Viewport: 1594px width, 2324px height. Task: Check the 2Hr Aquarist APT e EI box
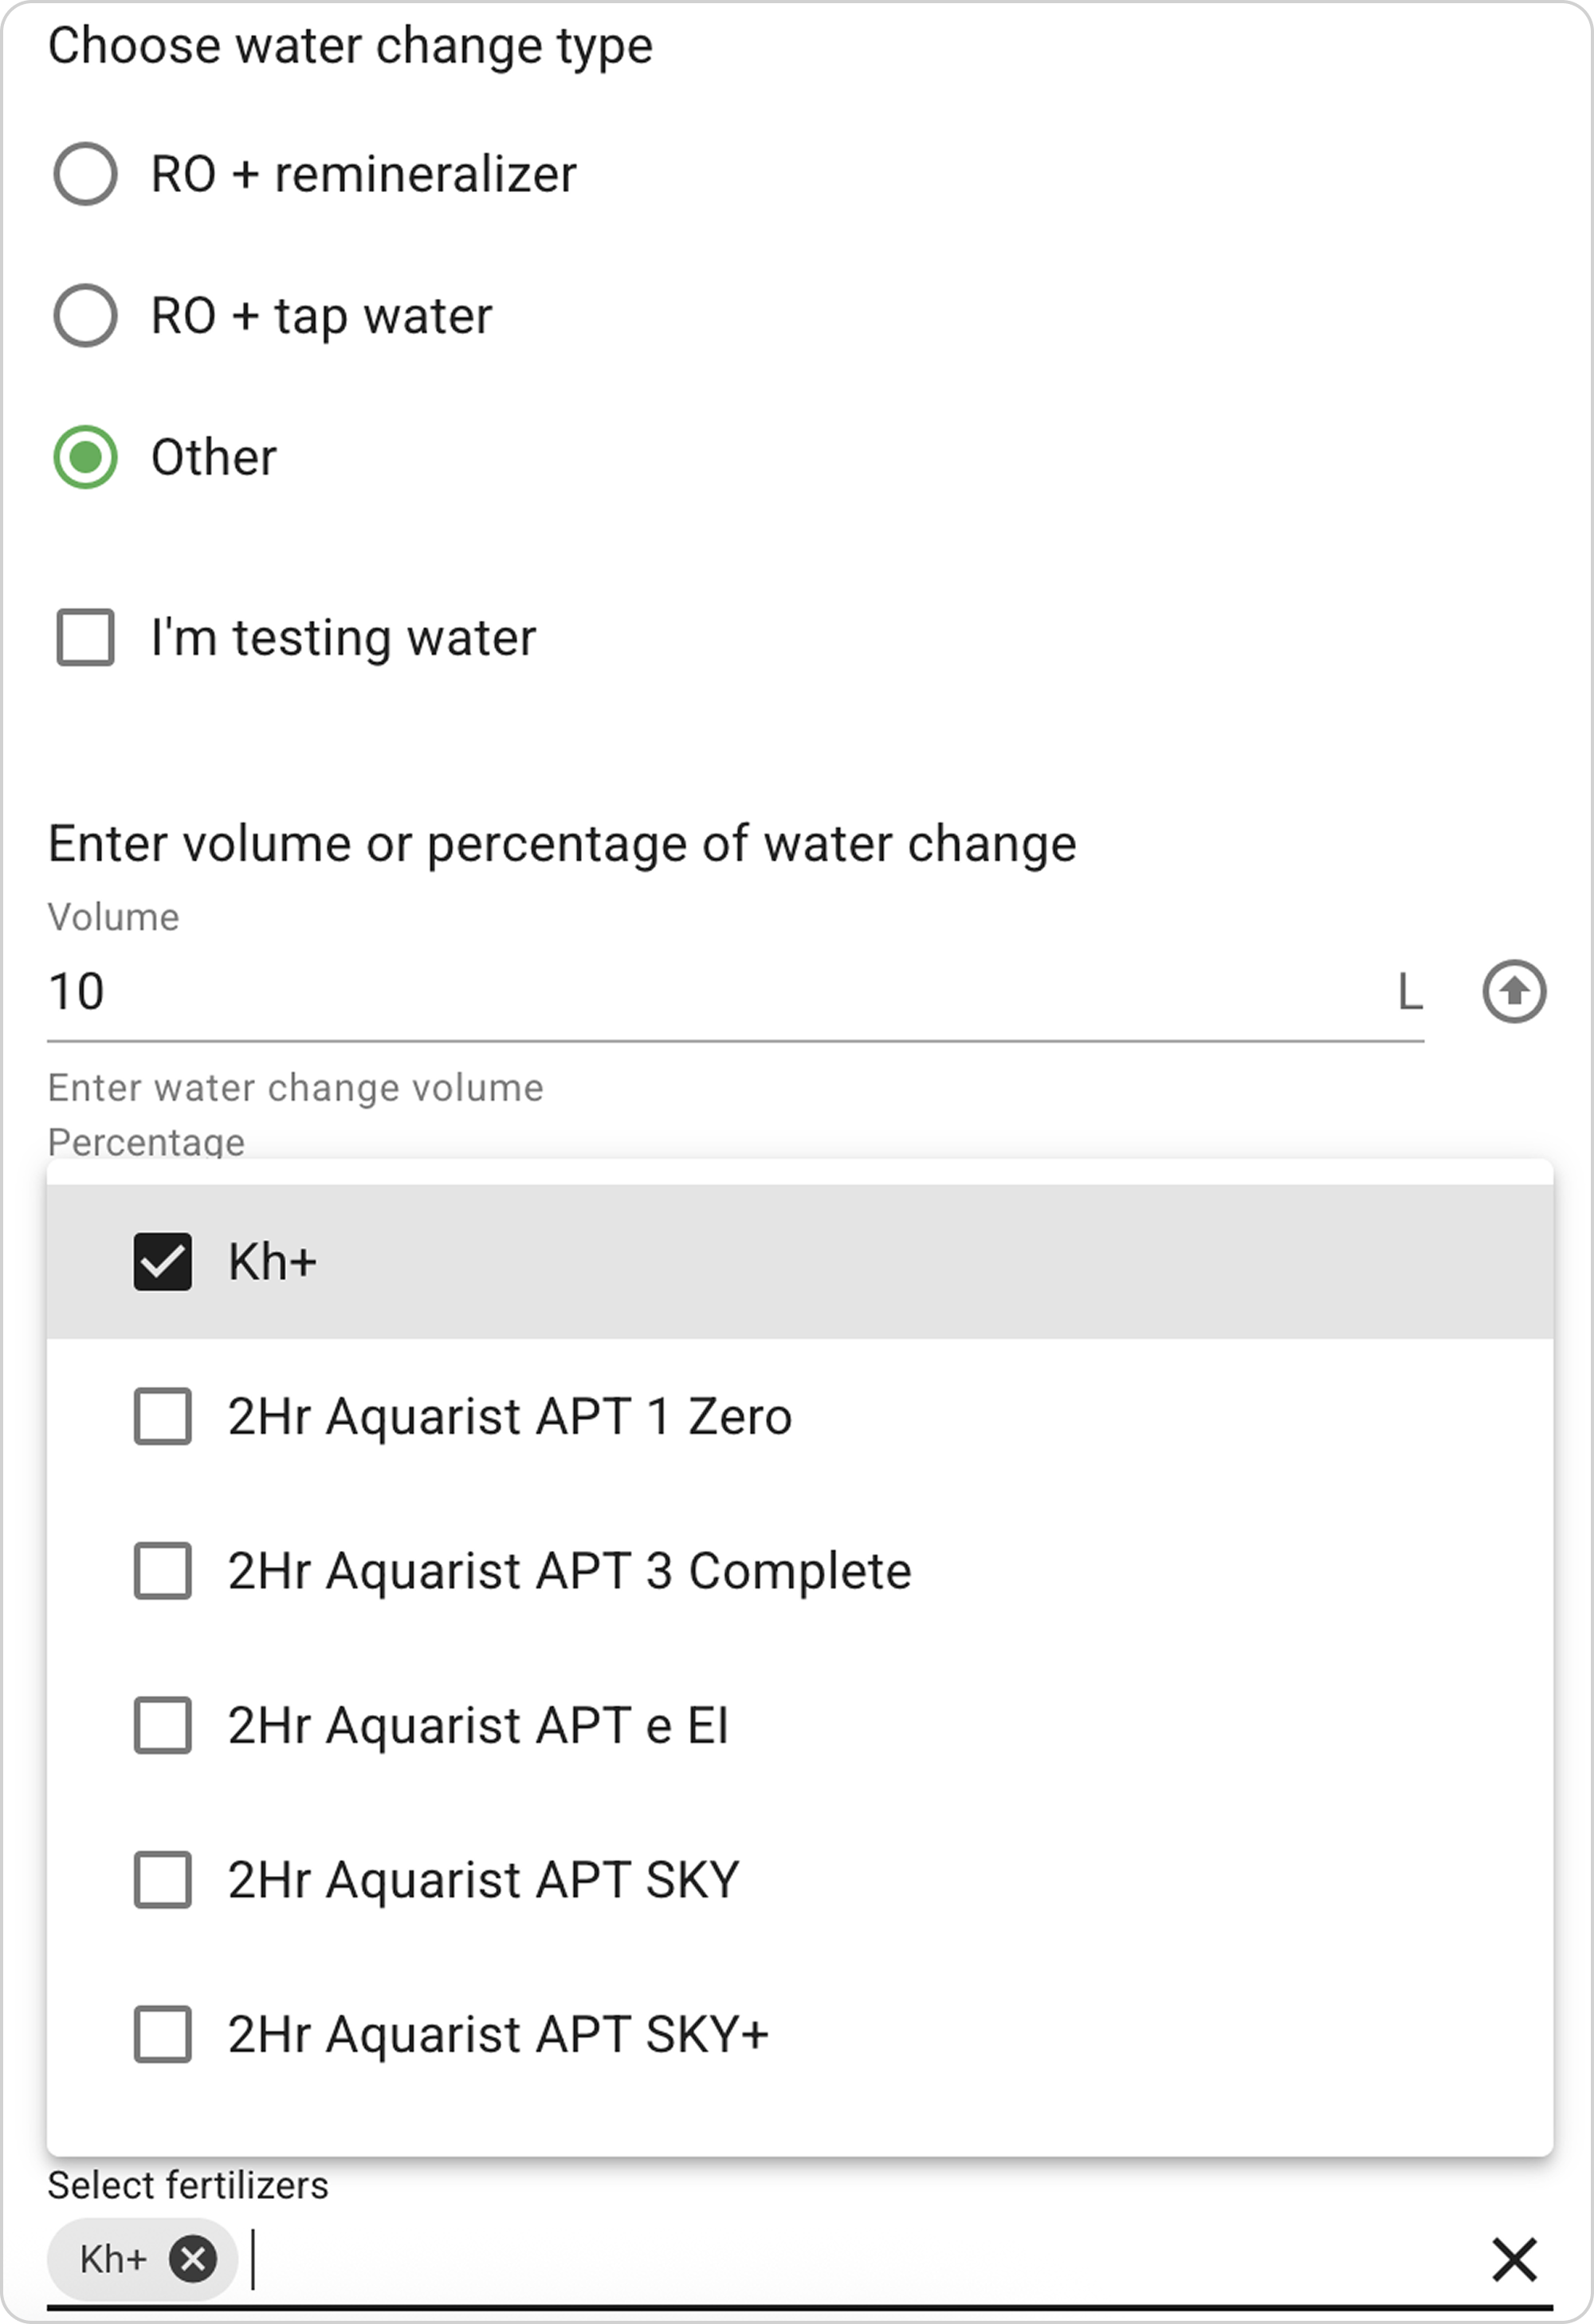pyautogui.click(x=163, y=1726)
